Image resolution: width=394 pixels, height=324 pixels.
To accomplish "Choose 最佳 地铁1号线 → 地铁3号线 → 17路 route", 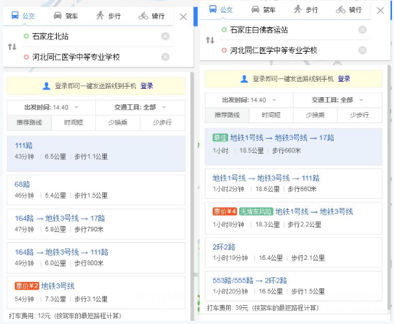I will (294, 146).
